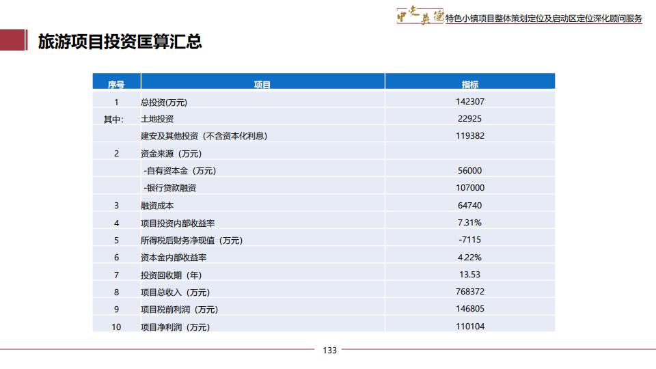This screenshot has height=369, width=656.
Task: Click sequence number 8
Action: [x=116, y=292]
